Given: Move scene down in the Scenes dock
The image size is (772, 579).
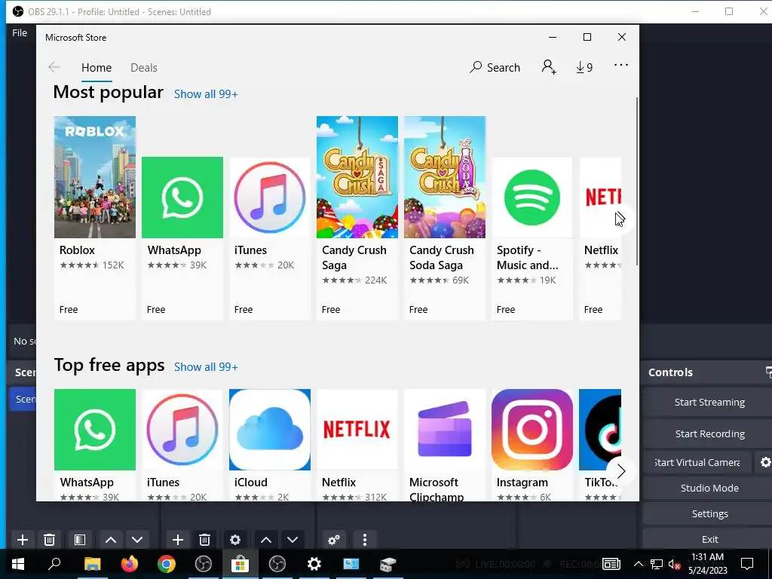Looking at the screenshot, I should point(137,540).
